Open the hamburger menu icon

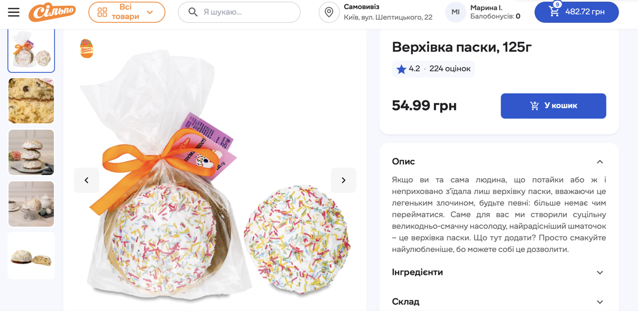14,12
